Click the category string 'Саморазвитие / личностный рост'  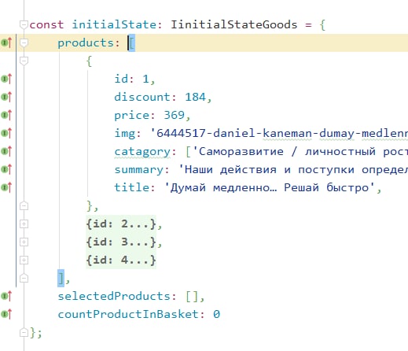[300, 151]
